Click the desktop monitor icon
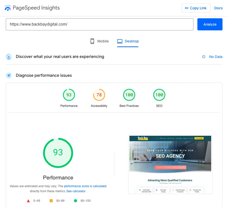Viewport: 227px width, 207px height. (x=120, y=41)
